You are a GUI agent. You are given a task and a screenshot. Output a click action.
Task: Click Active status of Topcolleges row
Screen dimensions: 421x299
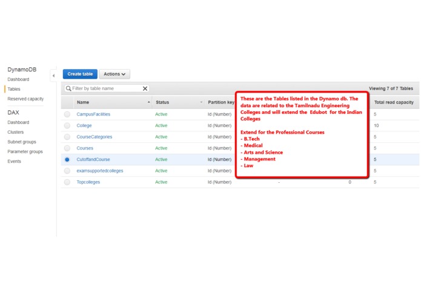point(161,182)
